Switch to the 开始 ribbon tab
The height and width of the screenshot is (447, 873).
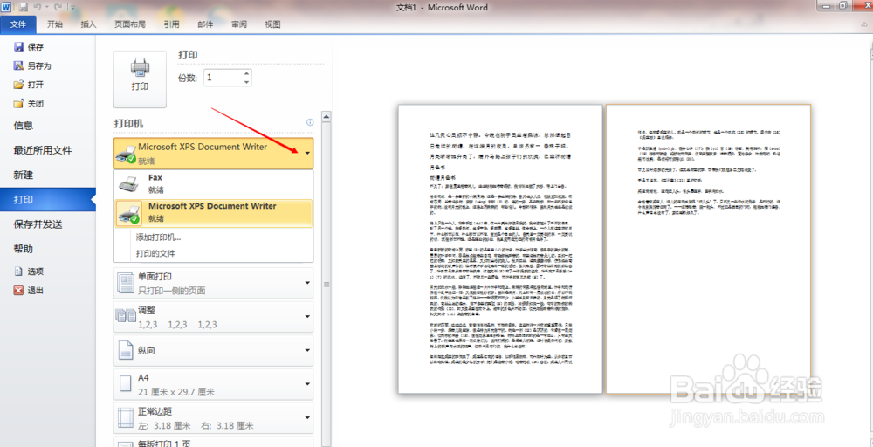coord(54,24)
